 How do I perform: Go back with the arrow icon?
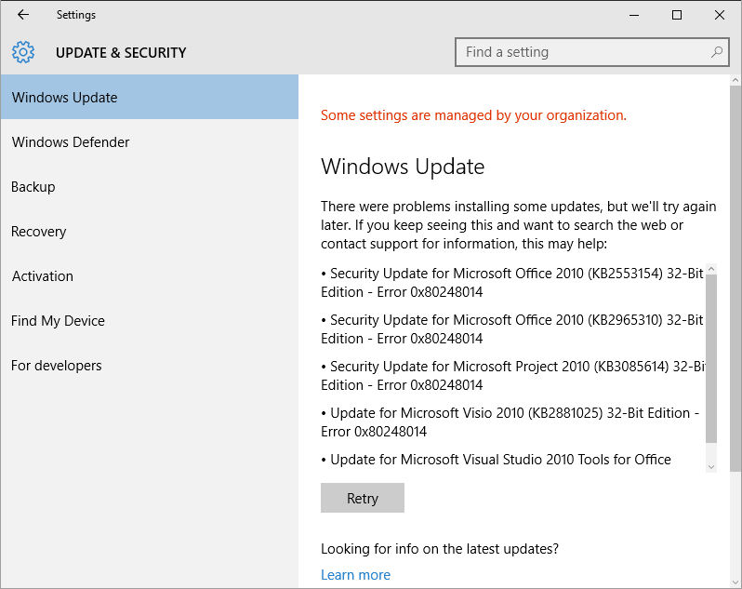point(22,15)
